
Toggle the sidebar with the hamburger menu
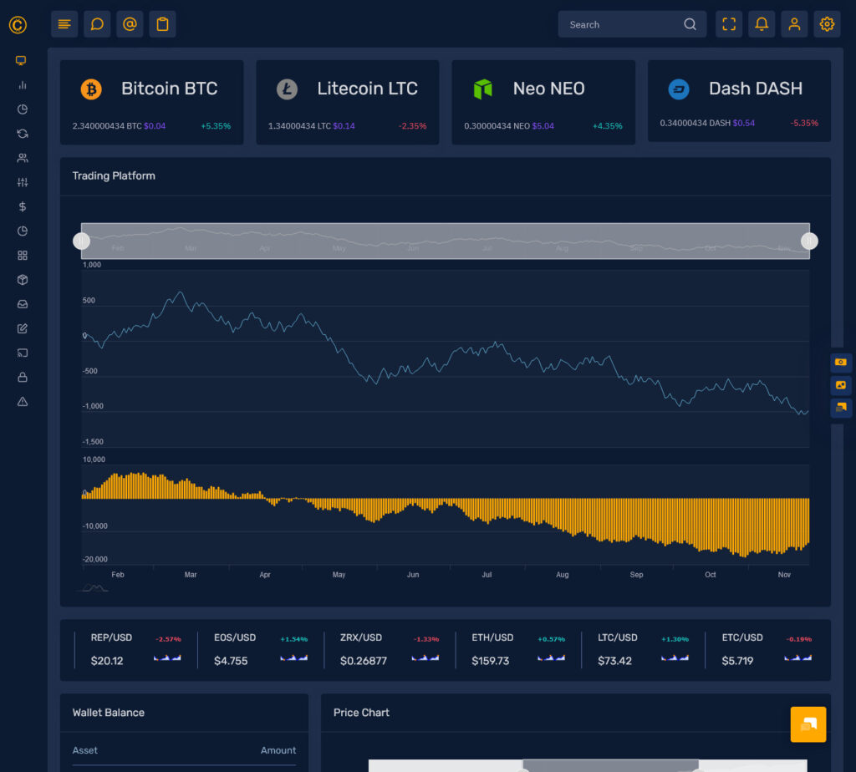[x=64, y=23]
